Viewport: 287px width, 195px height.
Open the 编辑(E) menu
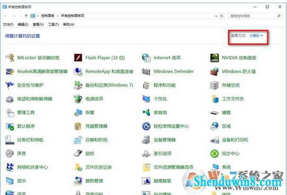pyautogui.click(x=23, y=24)
